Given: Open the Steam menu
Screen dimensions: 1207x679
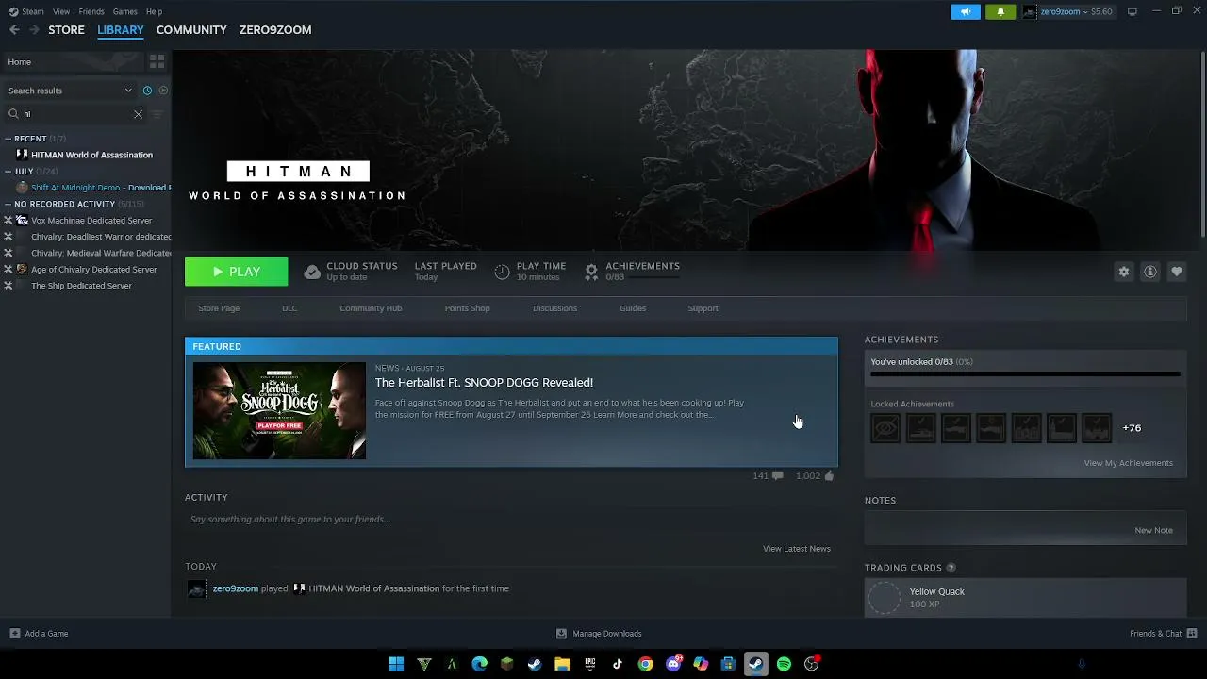Looking at the screenshot, I should [x=26, y=11].
